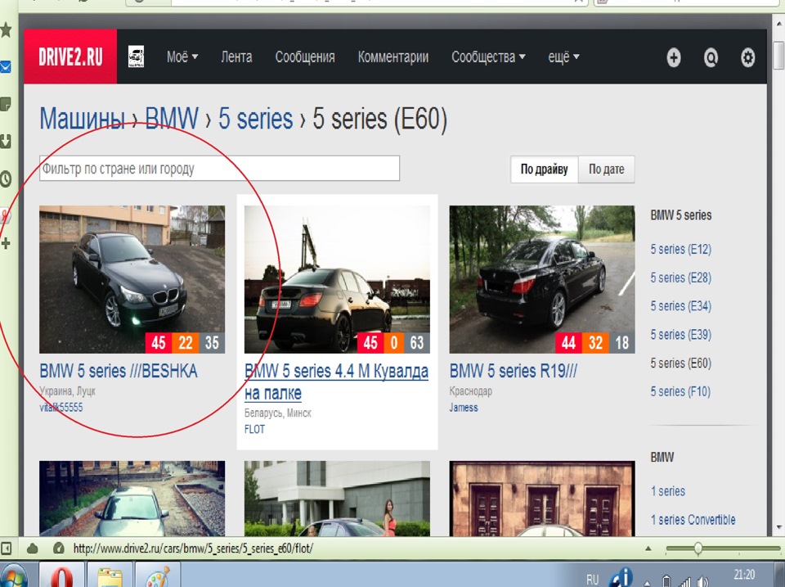Select 5 series (F10) in side list
785x587 pixels.
(680, 391)
